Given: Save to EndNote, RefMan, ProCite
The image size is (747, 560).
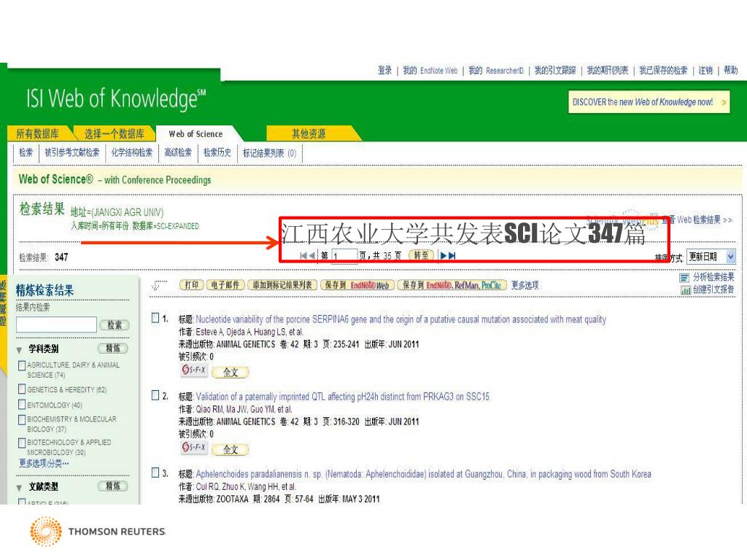Looking at the screenshot, I should click(452, 285).
